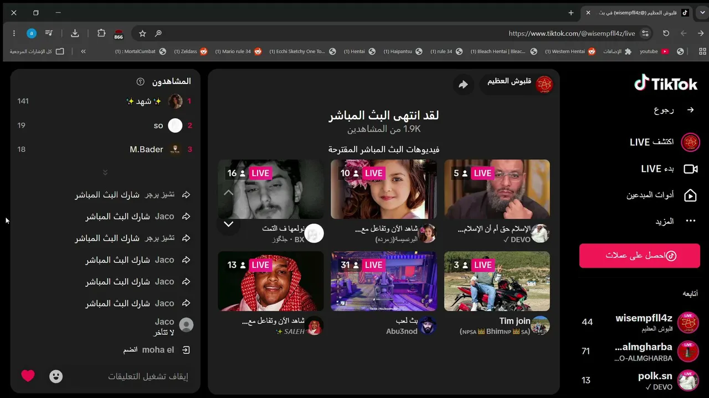Open the emoji picker in chat
Viewport: 709px width, 398px height.
point(56,376)
